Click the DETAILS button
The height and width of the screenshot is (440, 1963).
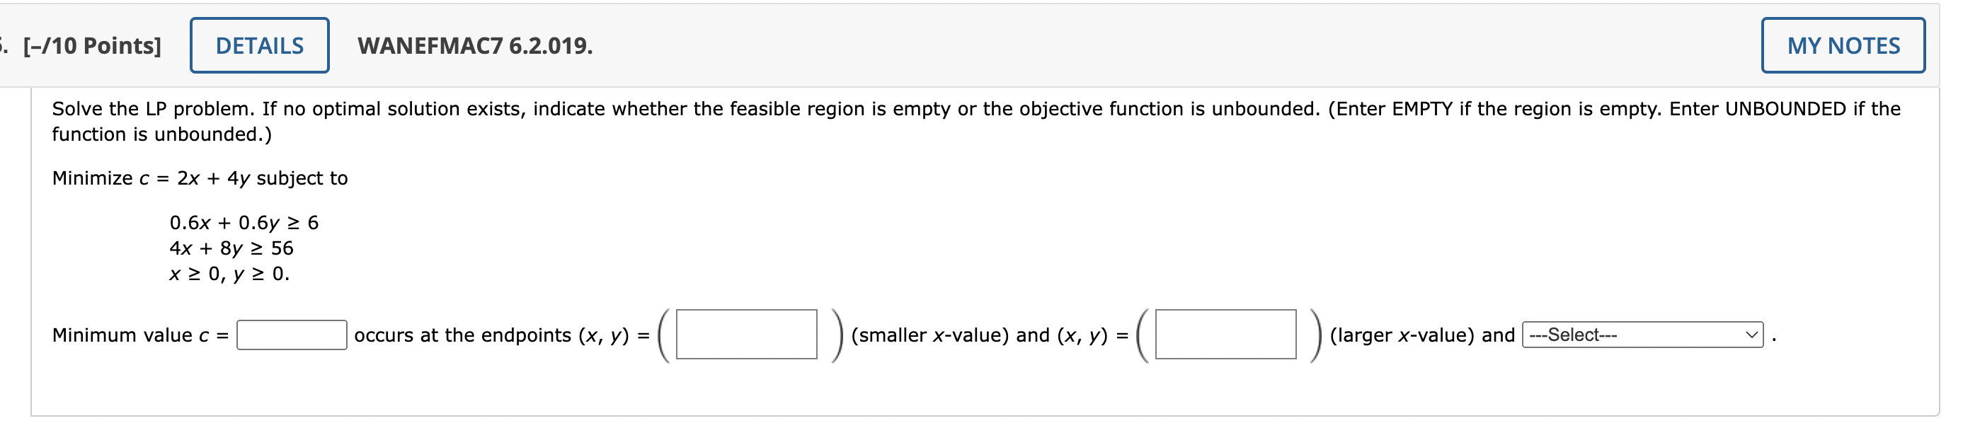pos(258,46)
